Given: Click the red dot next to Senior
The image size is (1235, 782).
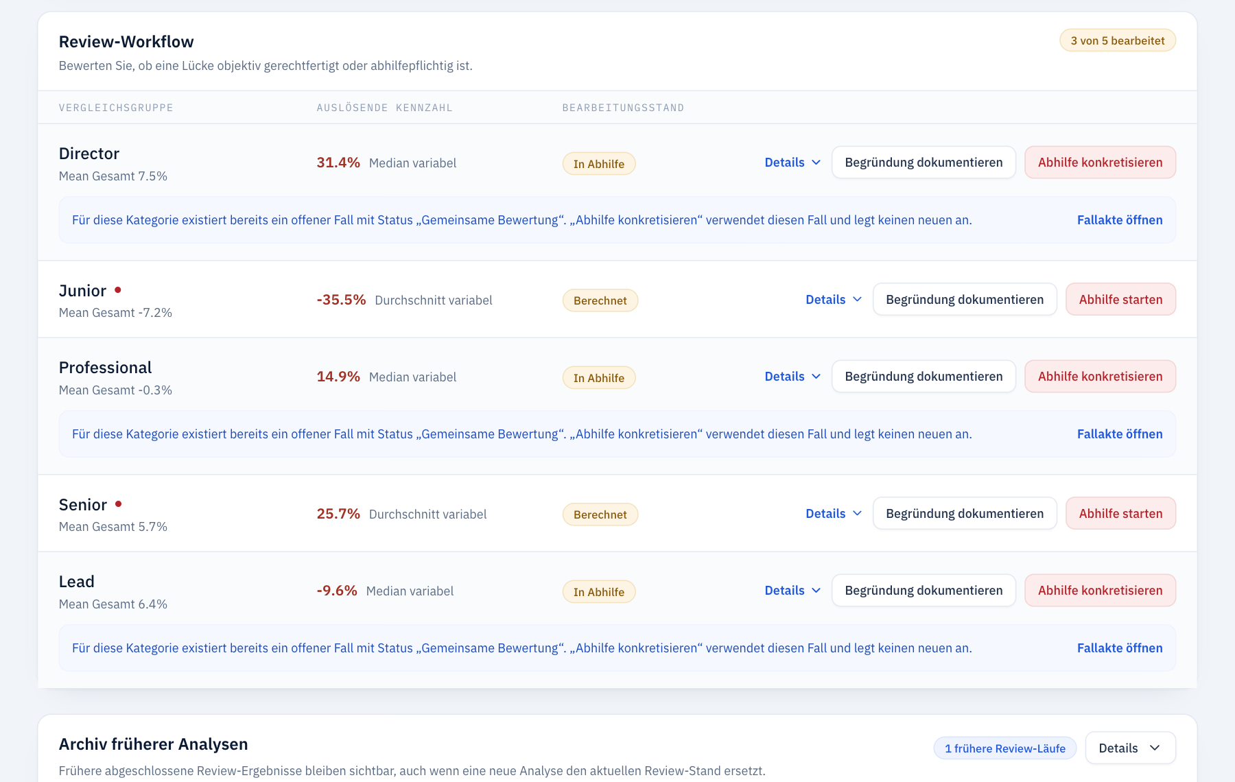Looking at the screenshot, I should (118, 504).
